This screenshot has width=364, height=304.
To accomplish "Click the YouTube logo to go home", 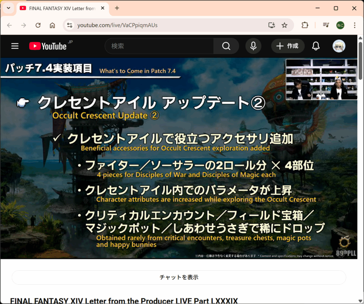I will [48, 46].
